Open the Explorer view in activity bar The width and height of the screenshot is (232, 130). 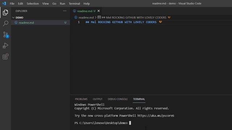5,13
